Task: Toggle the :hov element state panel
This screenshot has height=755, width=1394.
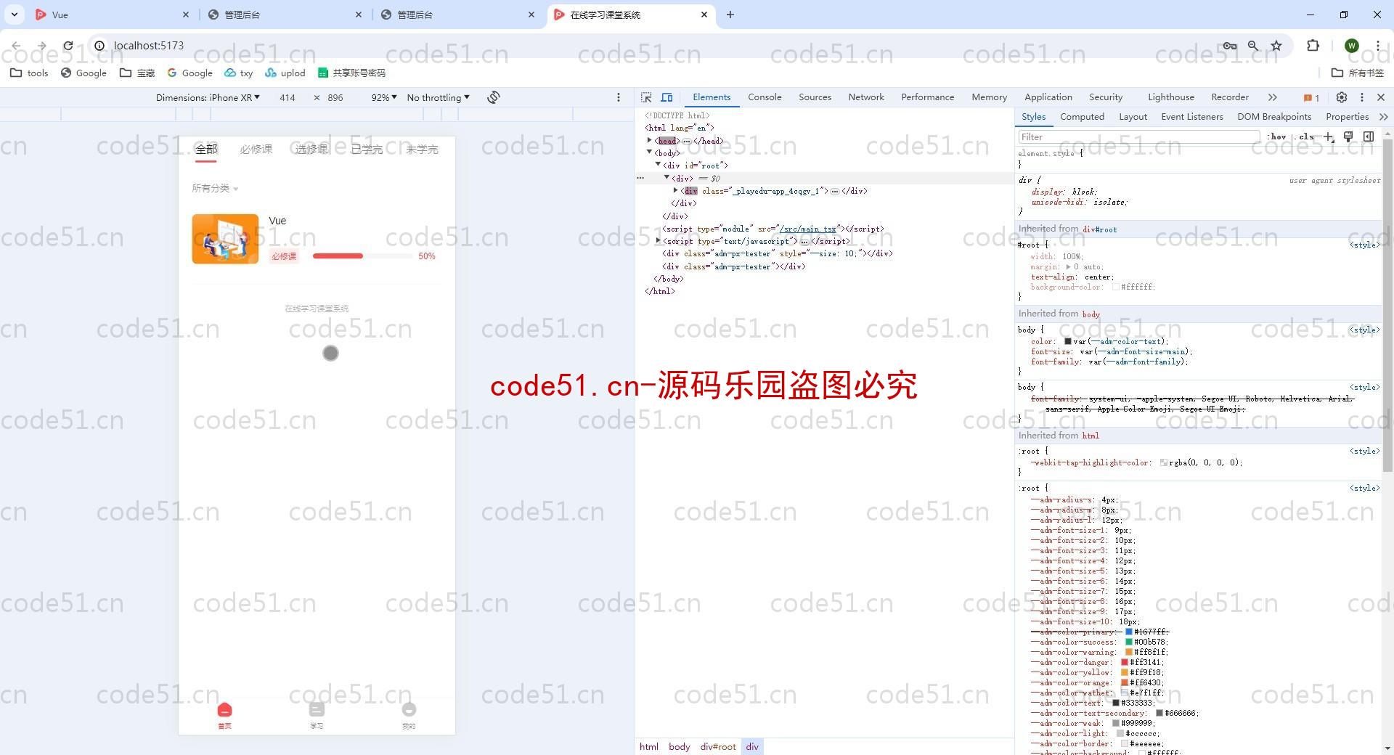Action: click(1276, 136)
